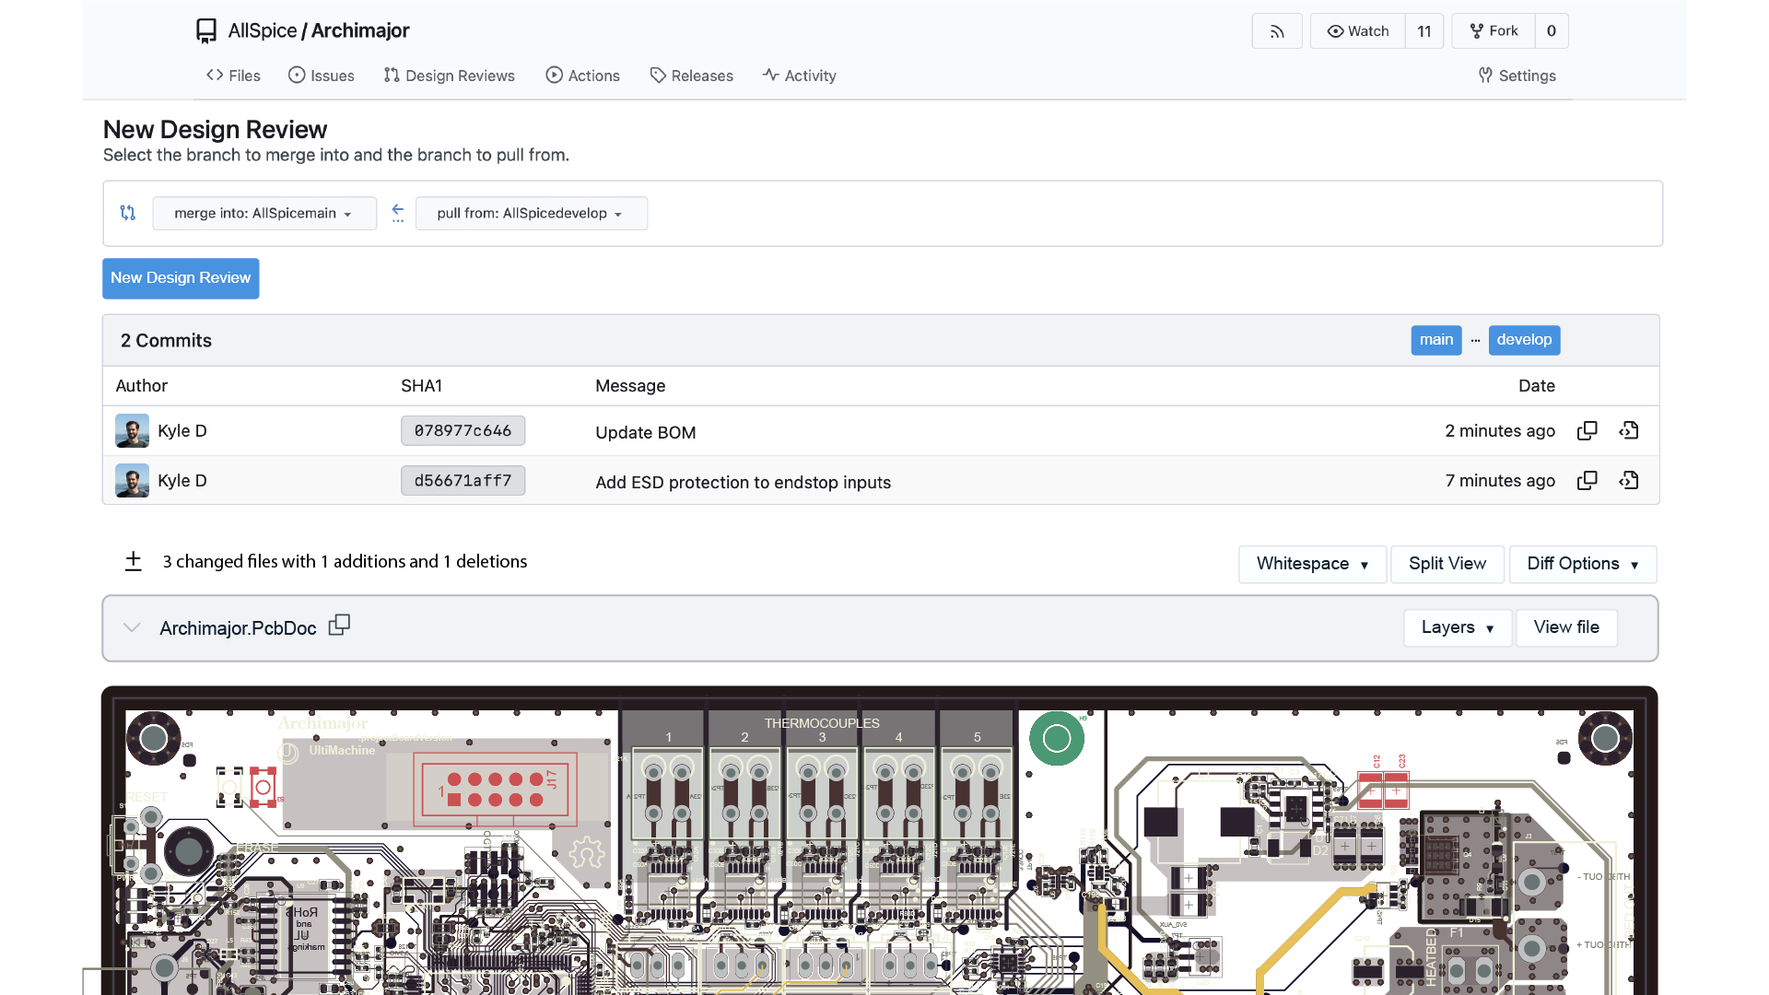This screenshot has width=1769, height=995.
Task: Open the Whitespace options dropdown
Action: coord(1311,564)
